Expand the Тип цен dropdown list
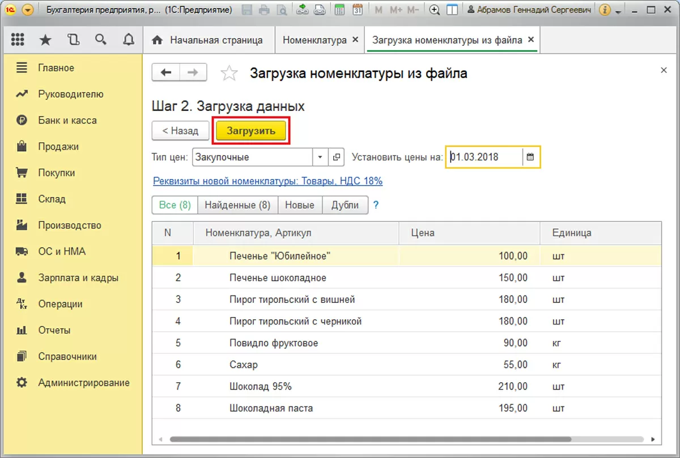680x458 pixels. [320, 157]
